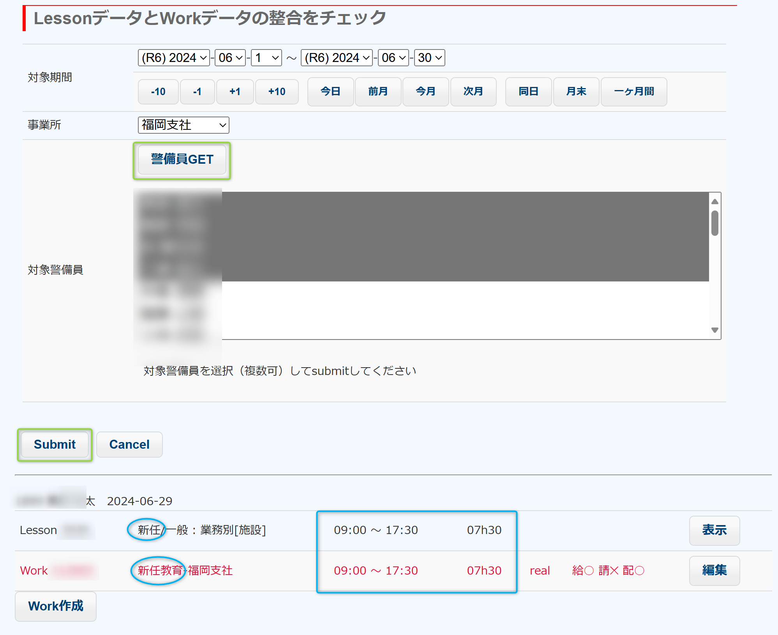This screenshot has height=635, width=778.
Task: Open the start day dropdown showing 1
Action: click(266, 58)
